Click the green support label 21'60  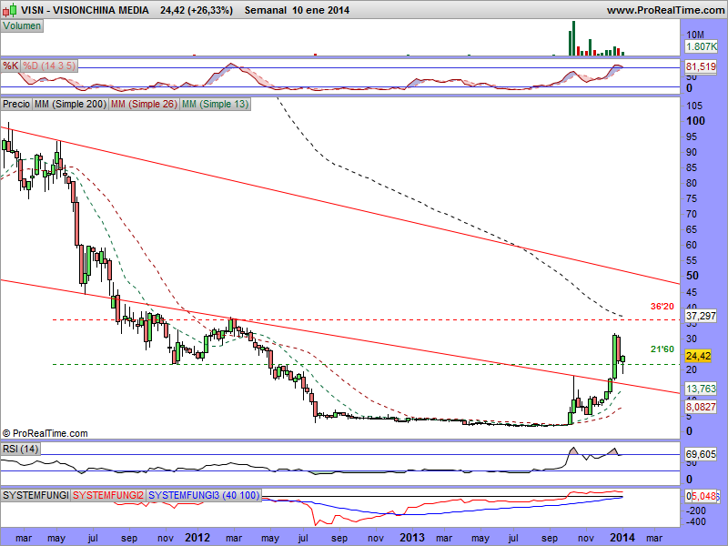662,349
